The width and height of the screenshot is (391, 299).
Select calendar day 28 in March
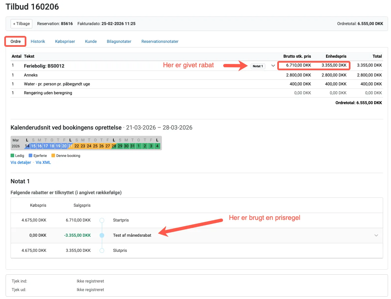coord(114,146)
